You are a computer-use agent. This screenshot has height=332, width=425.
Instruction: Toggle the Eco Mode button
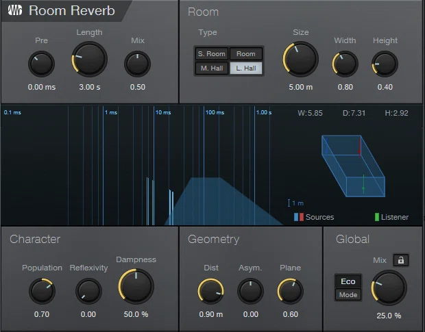[348, 288]
